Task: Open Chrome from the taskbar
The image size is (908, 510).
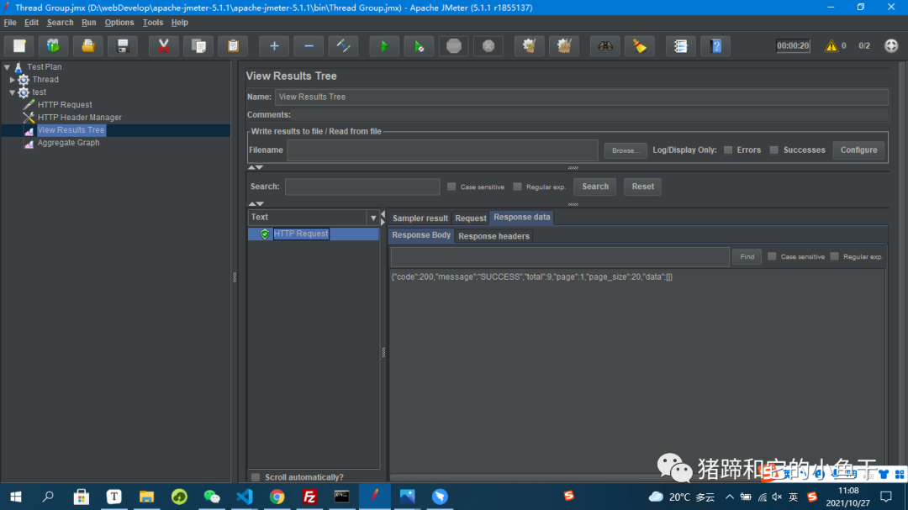Action: pyautogui.click(x=277, y=497)
